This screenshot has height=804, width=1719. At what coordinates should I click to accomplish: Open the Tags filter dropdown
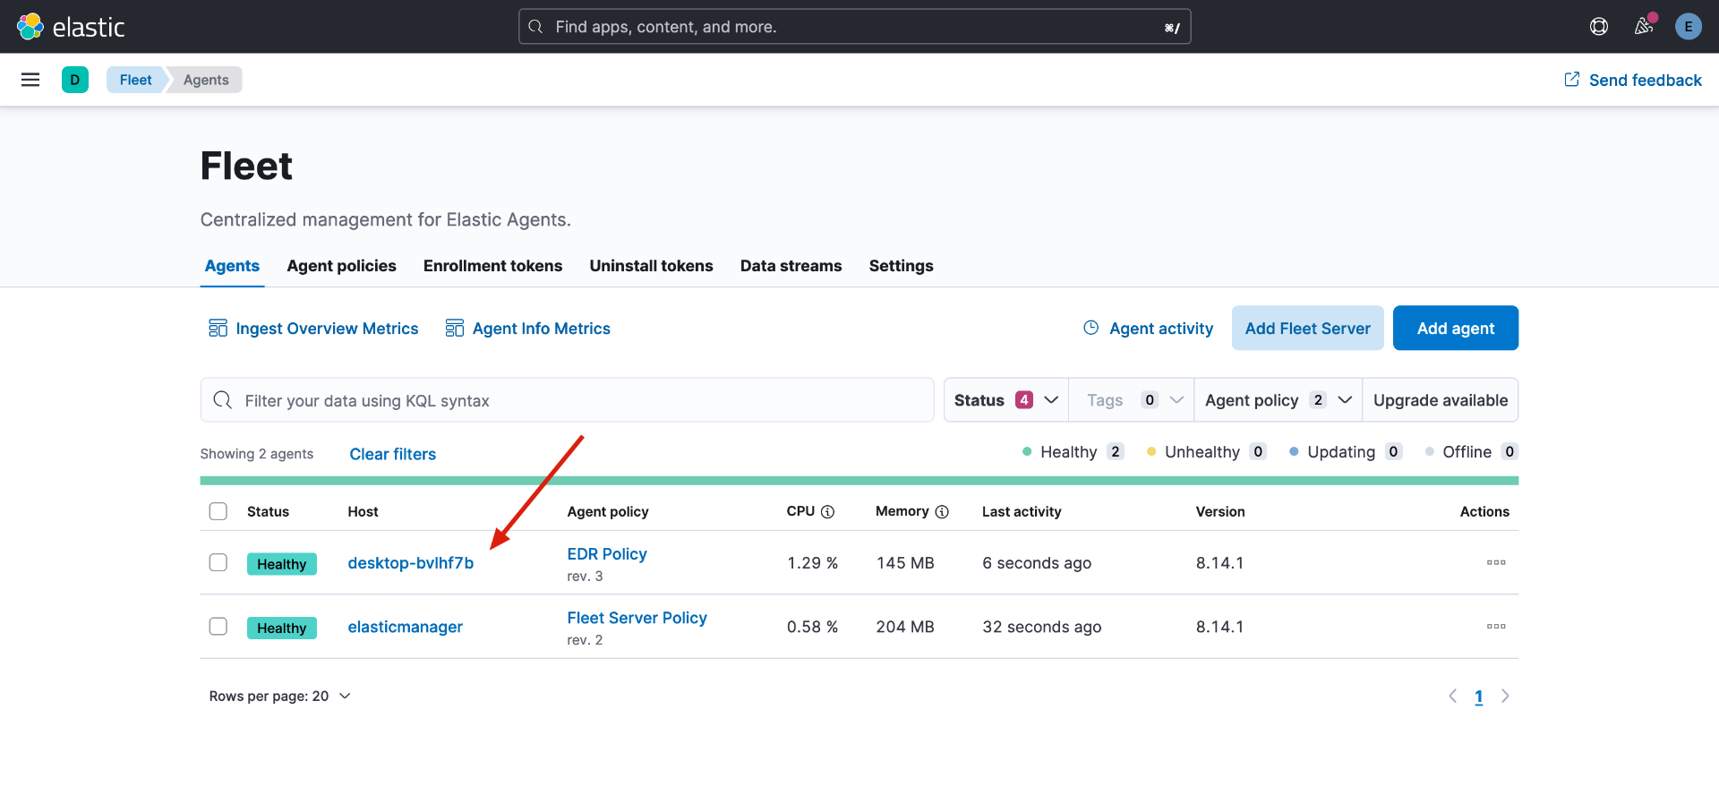coord(1132,400)
